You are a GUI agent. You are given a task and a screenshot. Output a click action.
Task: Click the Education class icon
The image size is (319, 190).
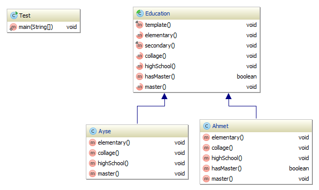pos(140,13)
